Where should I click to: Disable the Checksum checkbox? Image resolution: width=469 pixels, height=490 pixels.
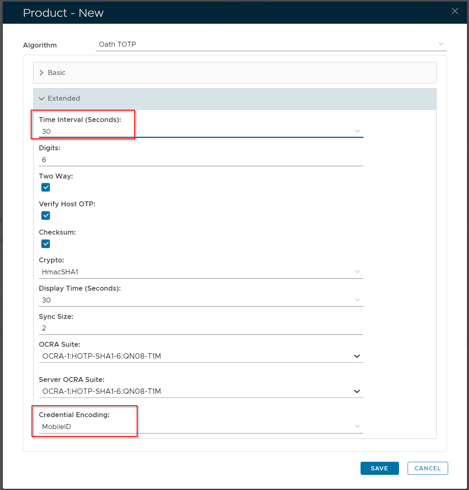(x=46, y=244)
